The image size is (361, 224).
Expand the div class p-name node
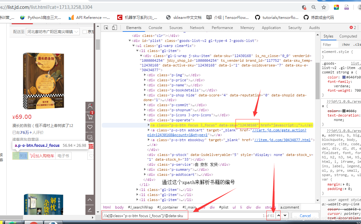click(145, 85)
